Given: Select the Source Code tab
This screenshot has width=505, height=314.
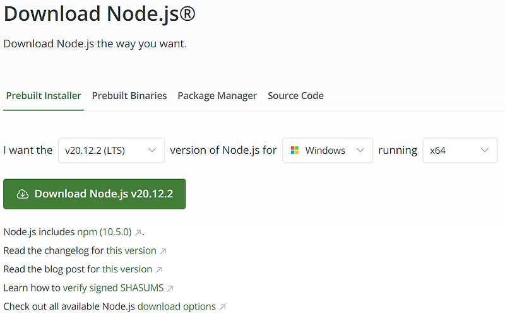Looking at the screenshot, I should click(295, 96).
